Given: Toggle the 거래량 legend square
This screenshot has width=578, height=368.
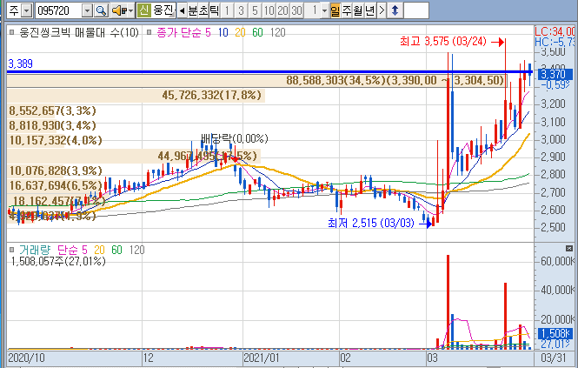Looking at the screenshot, I should click(11, 250).
